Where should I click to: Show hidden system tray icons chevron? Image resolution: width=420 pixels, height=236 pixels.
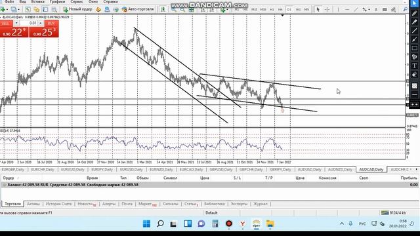[x=342, y=224]
